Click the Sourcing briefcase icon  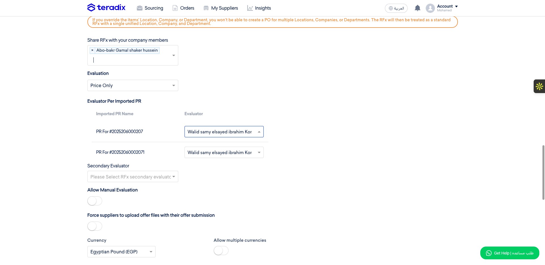click(139, 8)
